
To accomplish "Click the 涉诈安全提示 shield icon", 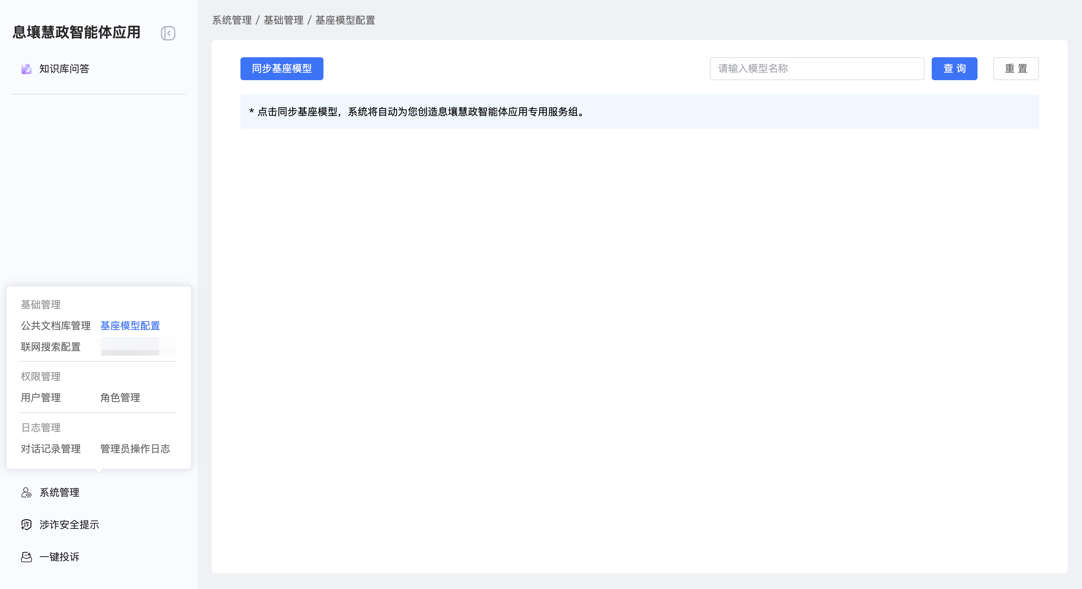I will 26,525.
